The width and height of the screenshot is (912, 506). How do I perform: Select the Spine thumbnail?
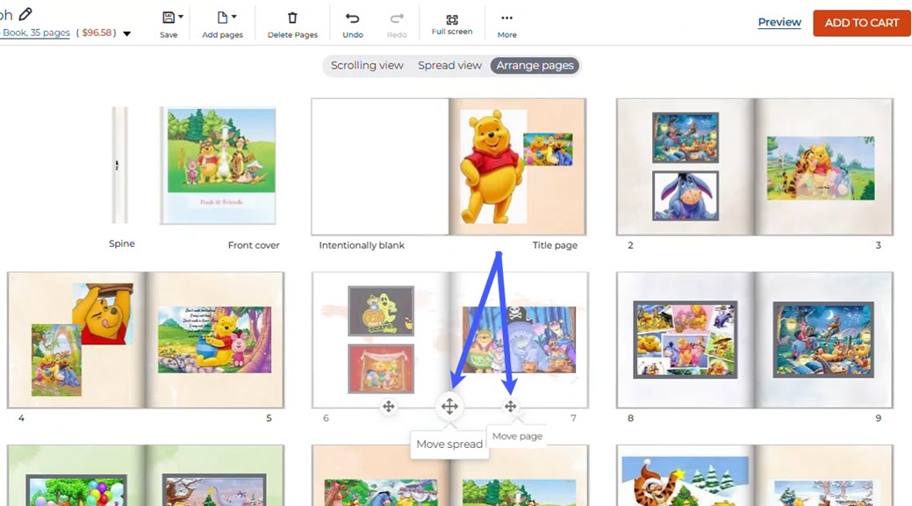[x=120, y=165]
